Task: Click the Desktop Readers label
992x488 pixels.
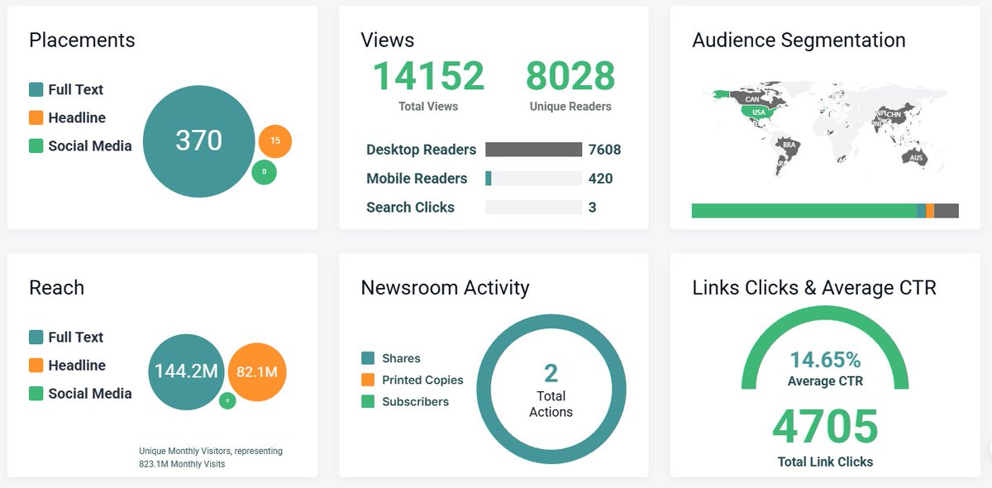Action: (x=422, y=150)
